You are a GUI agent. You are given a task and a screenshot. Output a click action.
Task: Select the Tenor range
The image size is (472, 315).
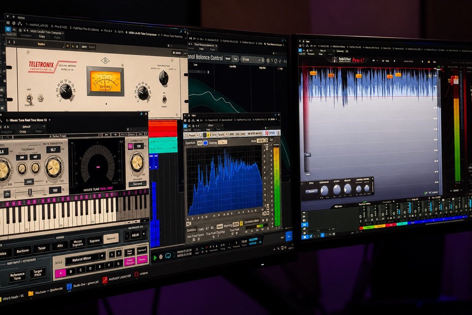pos(41,249)
